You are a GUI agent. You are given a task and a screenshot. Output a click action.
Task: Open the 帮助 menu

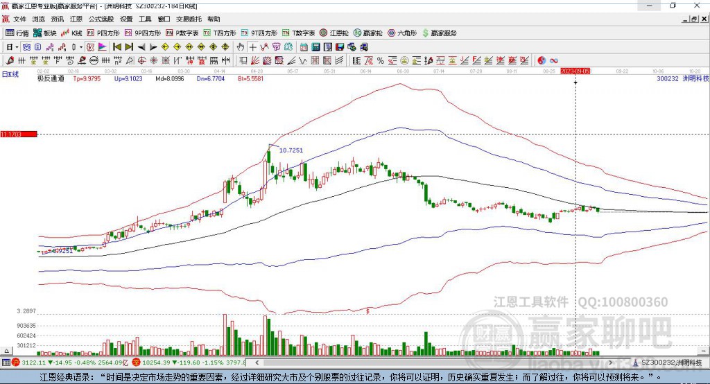214,19
